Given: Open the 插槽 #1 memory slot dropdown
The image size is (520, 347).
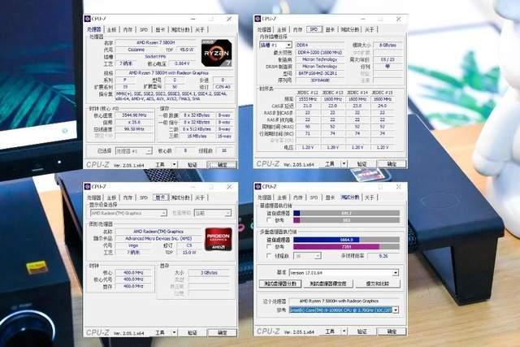Looking at the screenshot, I should pos(275,45).
